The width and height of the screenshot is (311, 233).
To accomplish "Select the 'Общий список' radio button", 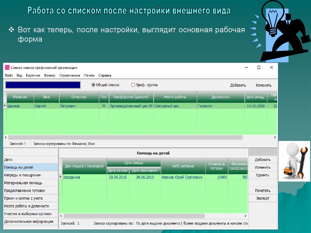I will (x=94, y=85).
